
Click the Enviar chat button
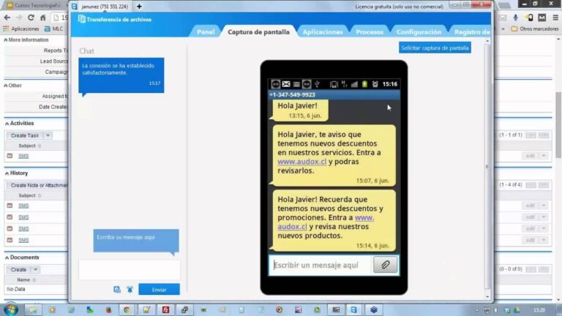click(x=159, y=290)
